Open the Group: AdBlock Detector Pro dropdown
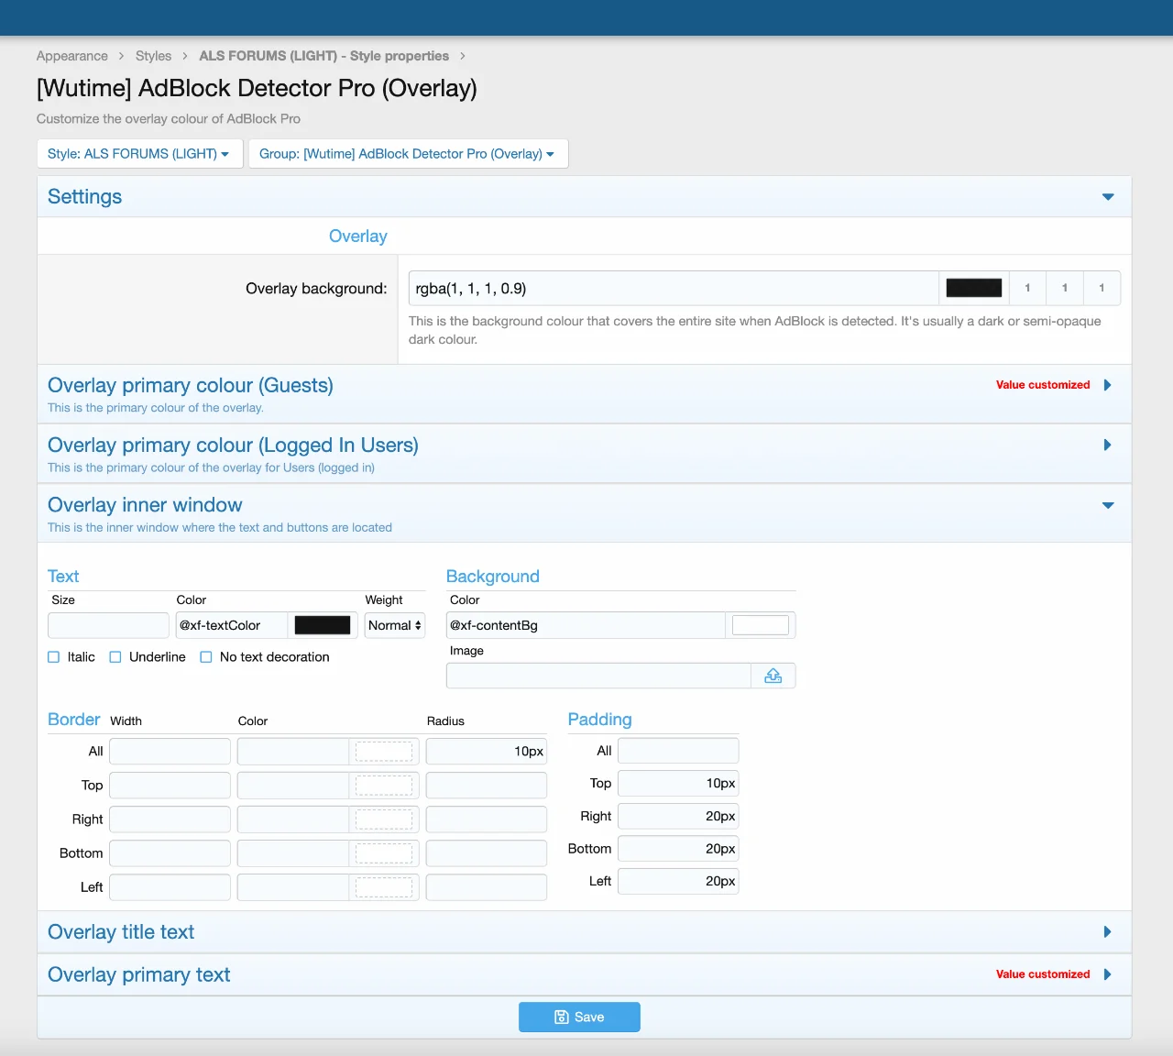 coord(407,154)
